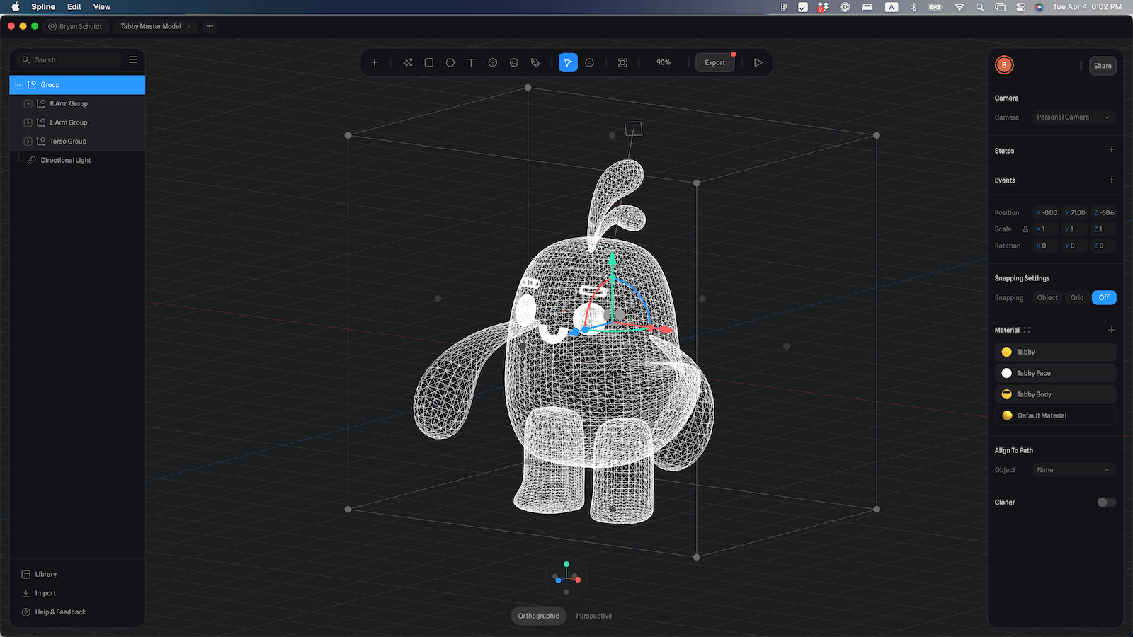Open the Spline application menu
The width and height of the screenshot is (1133, 637).
tap(43, 7)
